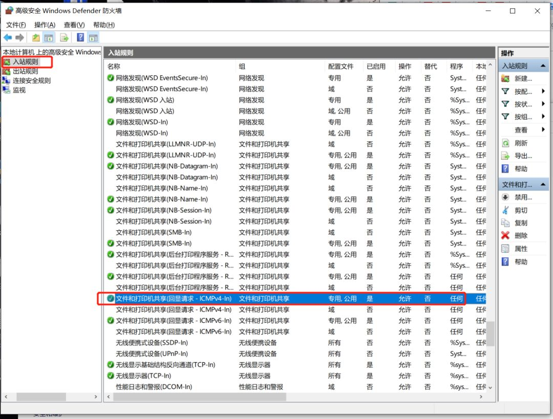Screen dimensions: 553x419
Task: Select the 文件和打印机共享(LLMNR-UDP-In) rule with 域 profile
Action: point(296,144)
